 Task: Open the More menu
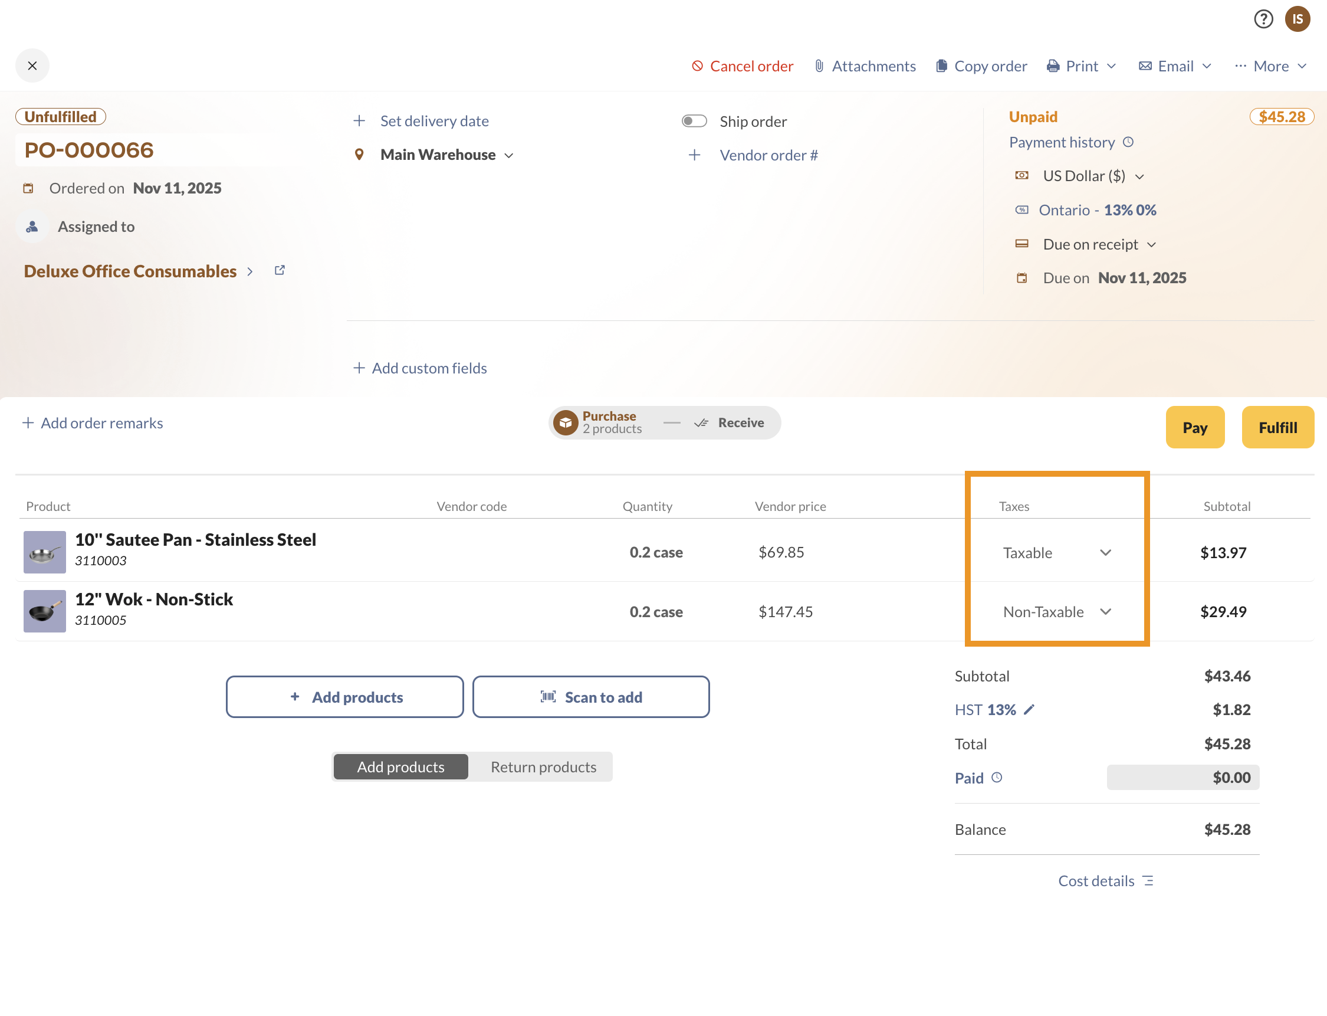click(x=1271, y=66)
